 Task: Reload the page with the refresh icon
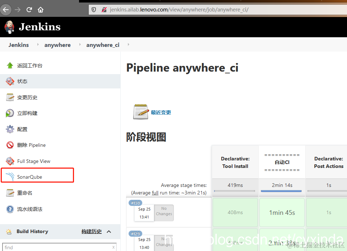click(x=29, y=10)
